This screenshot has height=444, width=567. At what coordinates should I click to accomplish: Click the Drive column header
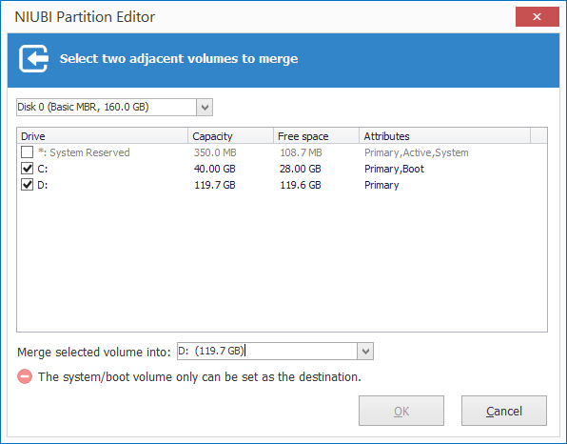tap(103, 136)
